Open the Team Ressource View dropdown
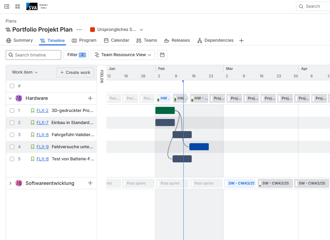This screenshot has width=330, height=240. 123,55
